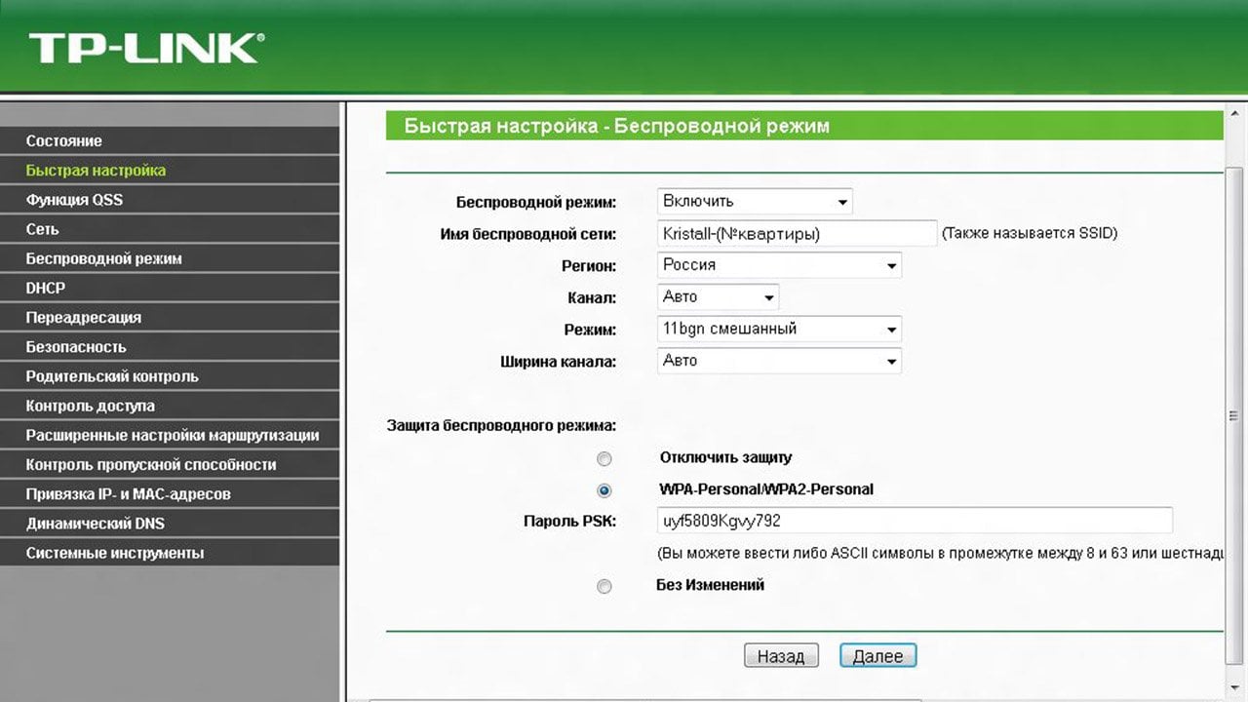The height and width of the screenshot is (702, 1248).
Task: Open the DHCP menu item
Action: point(170,288)
